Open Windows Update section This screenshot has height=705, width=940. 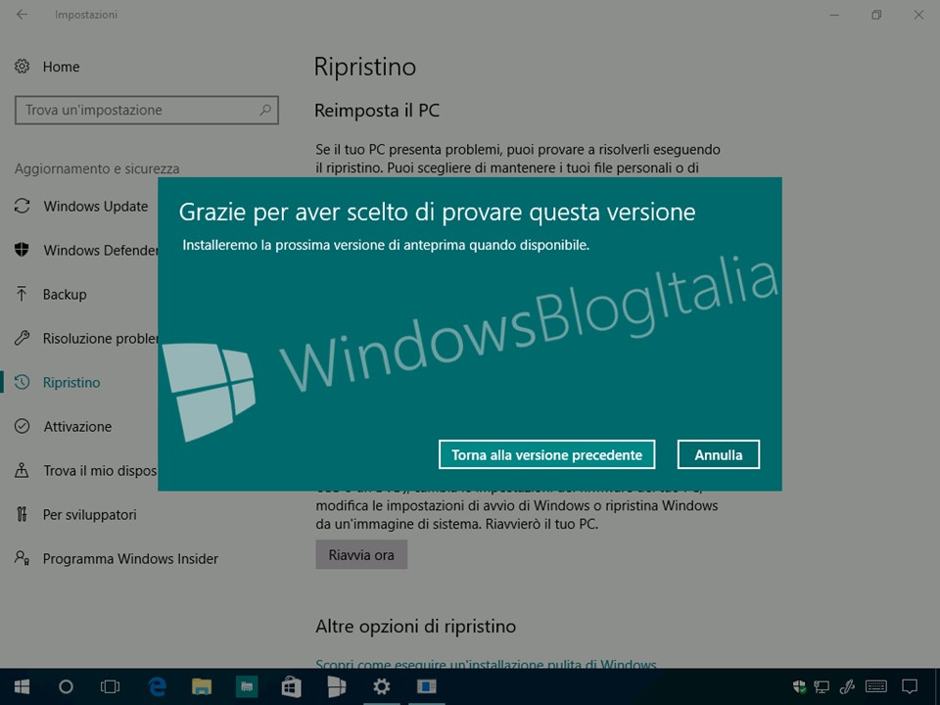point(95,207)
